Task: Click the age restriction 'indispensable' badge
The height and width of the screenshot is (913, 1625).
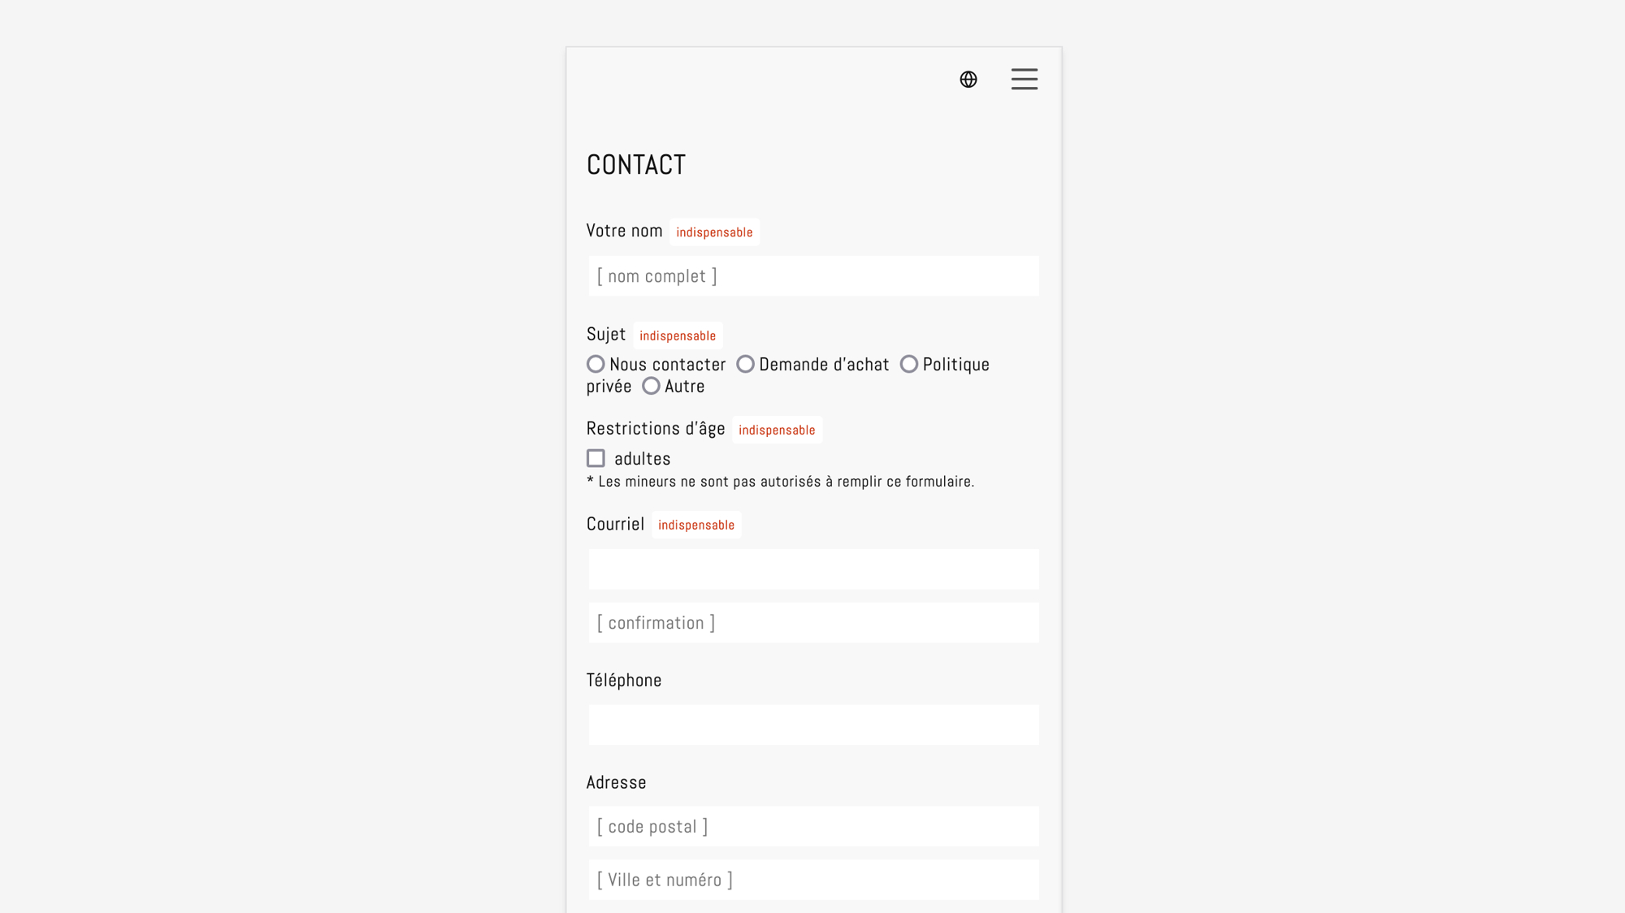Action: click(x=777, y=430)
